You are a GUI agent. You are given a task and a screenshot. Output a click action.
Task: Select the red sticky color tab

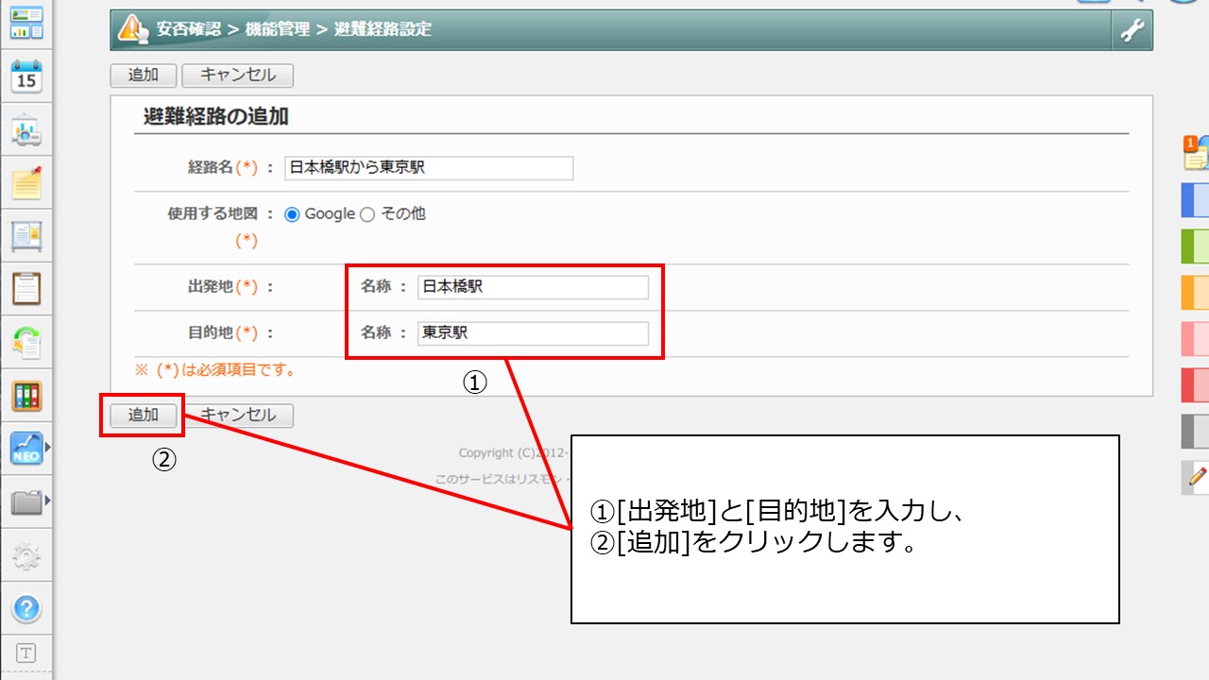pyautogui.click(x=1195, y=385)
